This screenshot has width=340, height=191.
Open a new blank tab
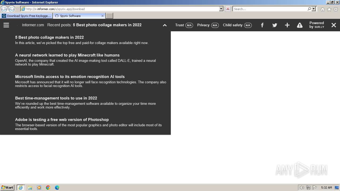pyautogui.click(x=109, y=16)
